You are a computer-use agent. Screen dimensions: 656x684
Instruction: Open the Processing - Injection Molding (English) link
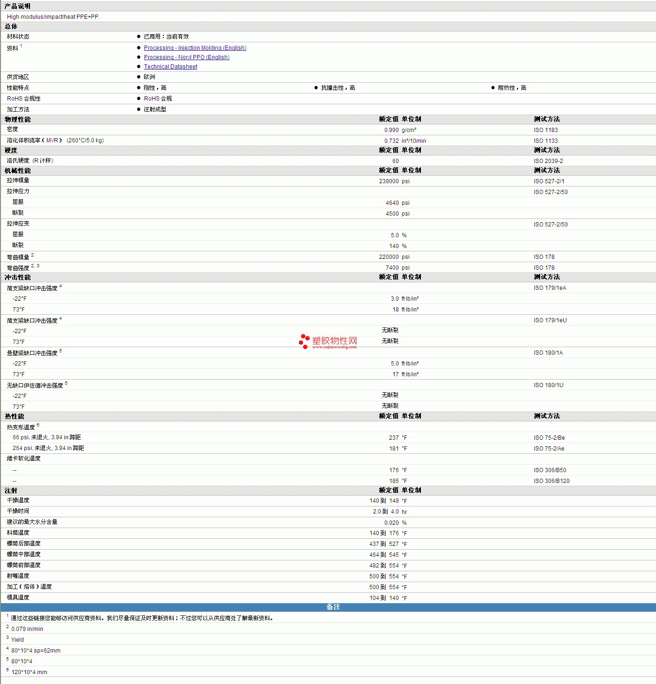point(195,48)
